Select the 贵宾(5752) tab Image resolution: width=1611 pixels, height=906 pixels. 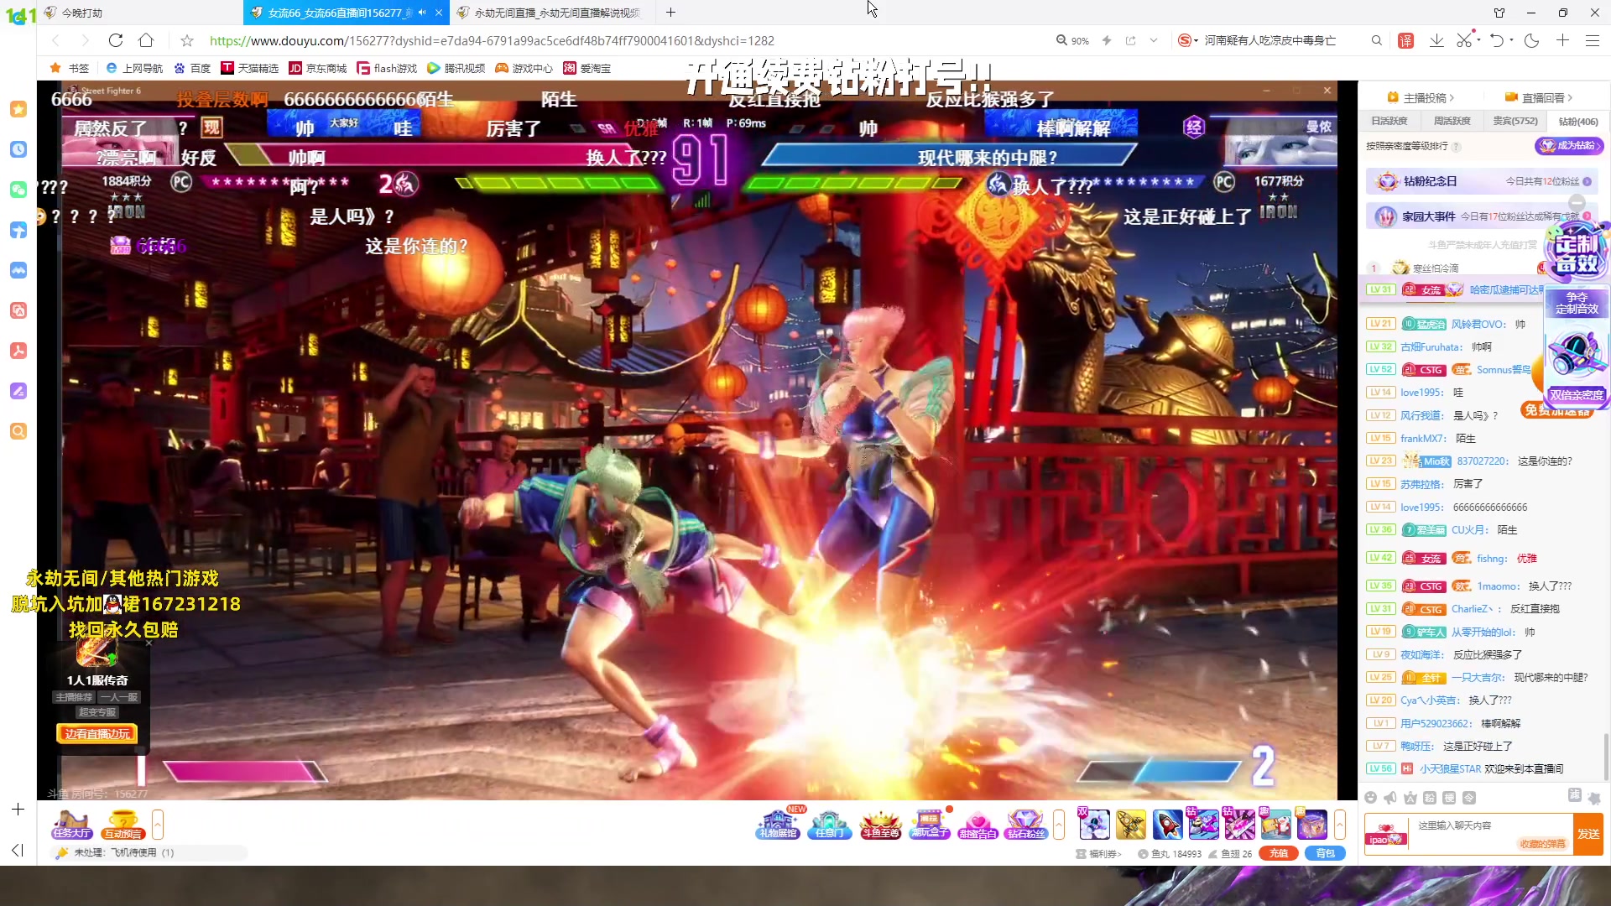click(1515, 121)
